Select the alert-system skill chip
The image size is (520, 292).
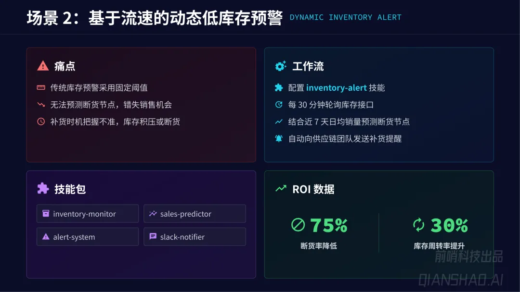88,237
